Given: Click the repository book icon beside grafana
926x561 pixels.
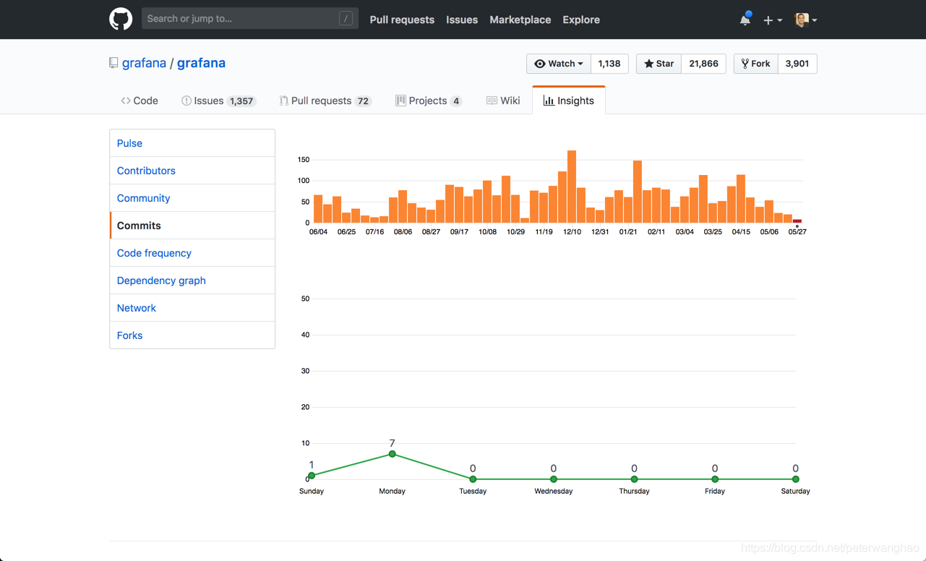Looking at the screenshot, I should (x=113, y=63).
